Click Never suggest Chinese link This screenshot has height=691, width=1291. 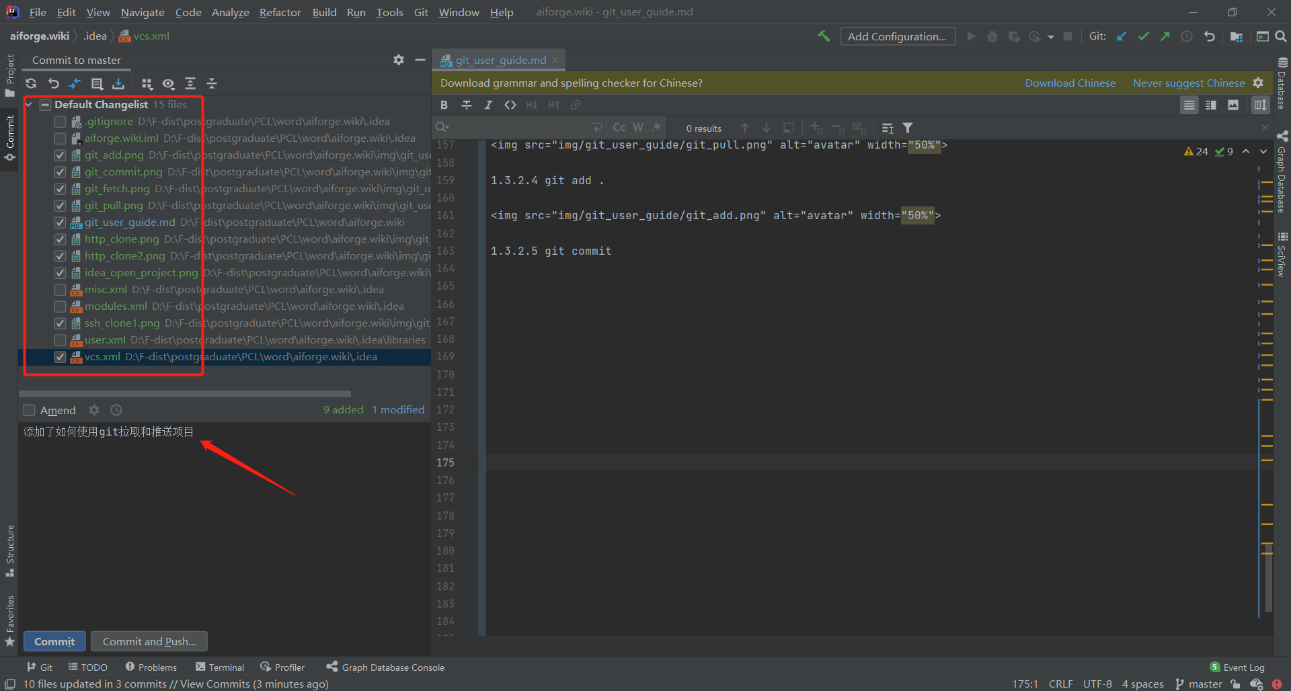1188,83
